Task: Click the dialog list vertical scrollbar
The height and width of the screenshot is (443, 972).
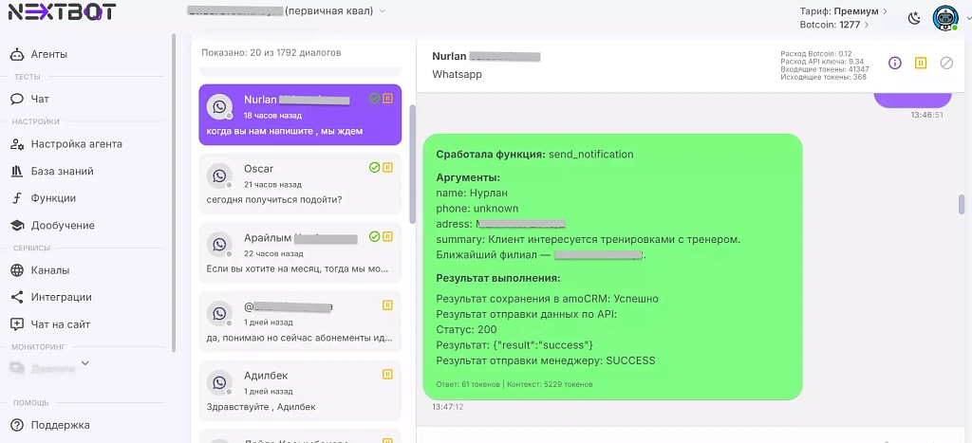Action: (x=412, y=161)
